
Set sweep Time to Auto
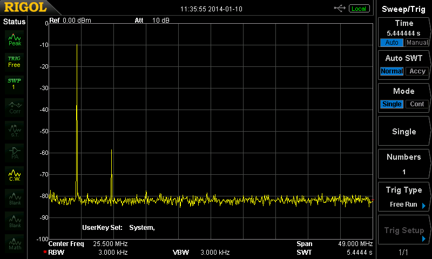(x=391, y=43)
